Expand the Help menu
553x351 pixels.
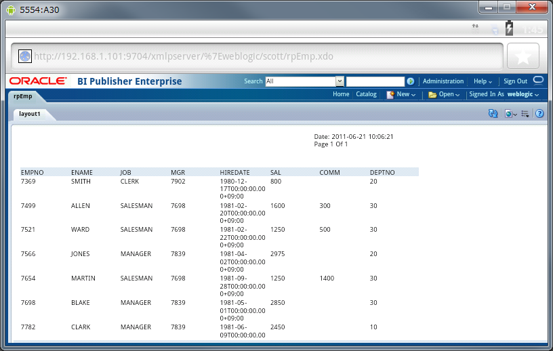click(x=483, y=81)
